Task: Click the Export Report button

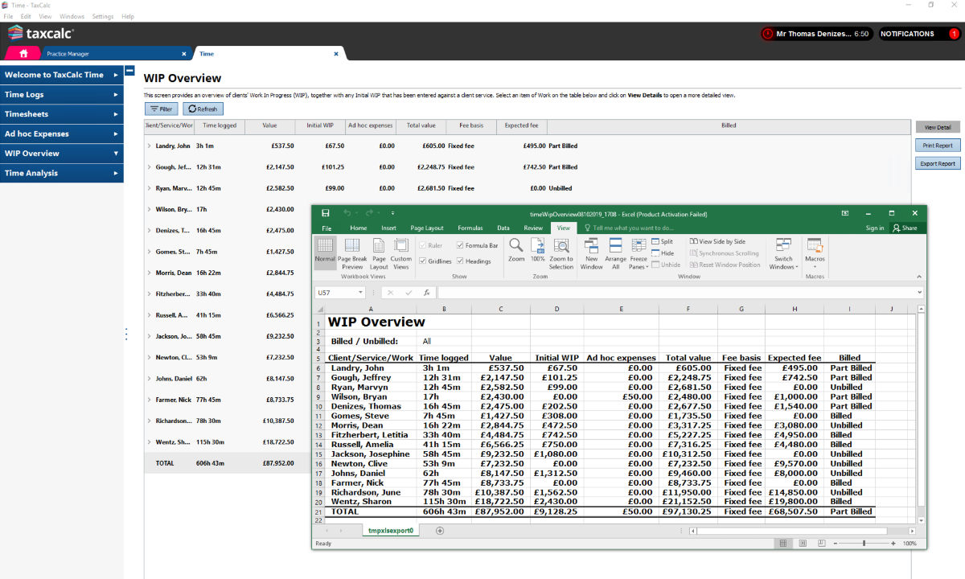Action: tap(937, 163)
